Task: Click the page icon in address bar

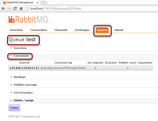Action: 28,8
